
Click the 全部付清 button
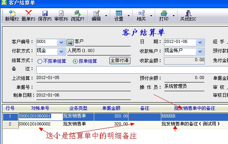[120, 60]
